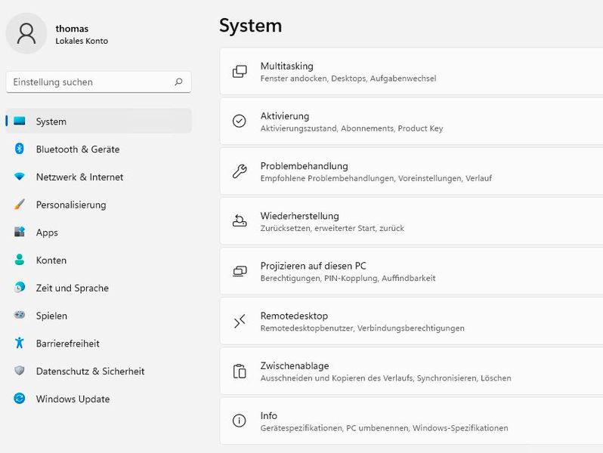
Task: Click the Lokales Konto label
Action: (x=82, y=41)
